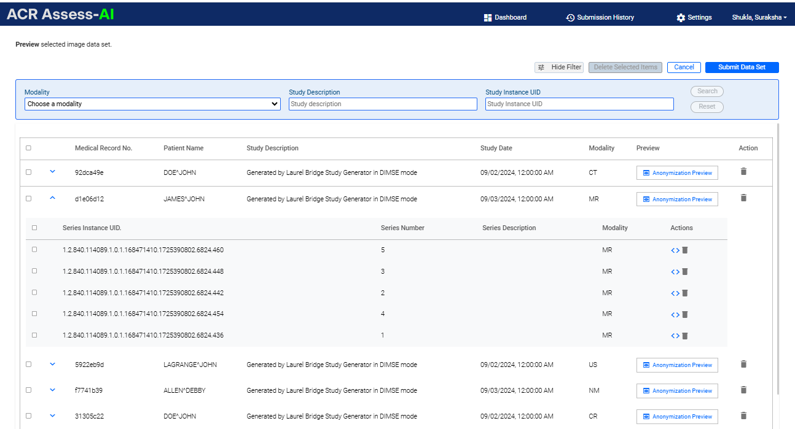Delete the f7741b39 ALLEN^DEBBY study

click(x=743, y=390)
